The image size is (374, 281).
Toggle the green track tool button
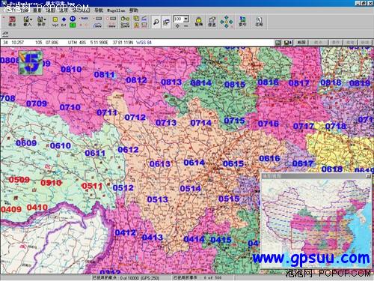[73, 25]
